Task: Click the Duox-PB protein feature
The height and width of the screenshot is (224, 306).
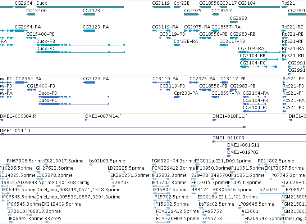Action: [x=74, y=97]
